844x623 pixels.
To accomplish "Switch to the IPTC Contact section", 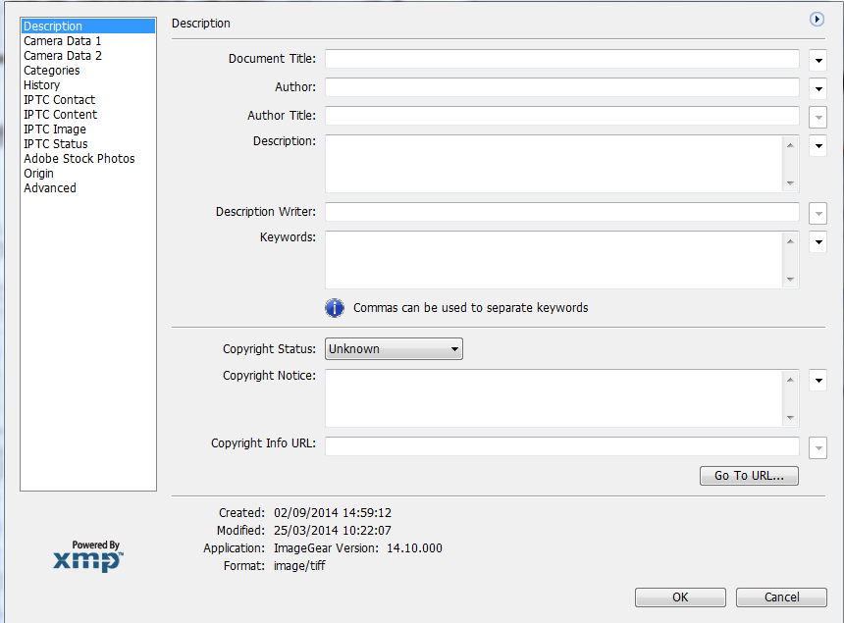I will 60,100.
